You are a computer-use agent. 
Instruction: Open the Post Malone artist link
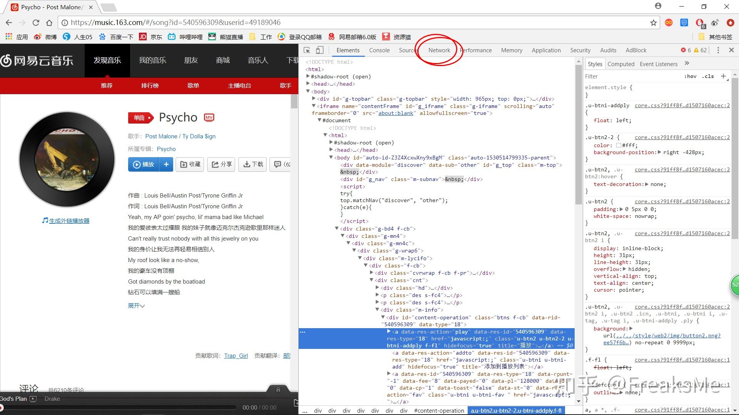[161, 136]
